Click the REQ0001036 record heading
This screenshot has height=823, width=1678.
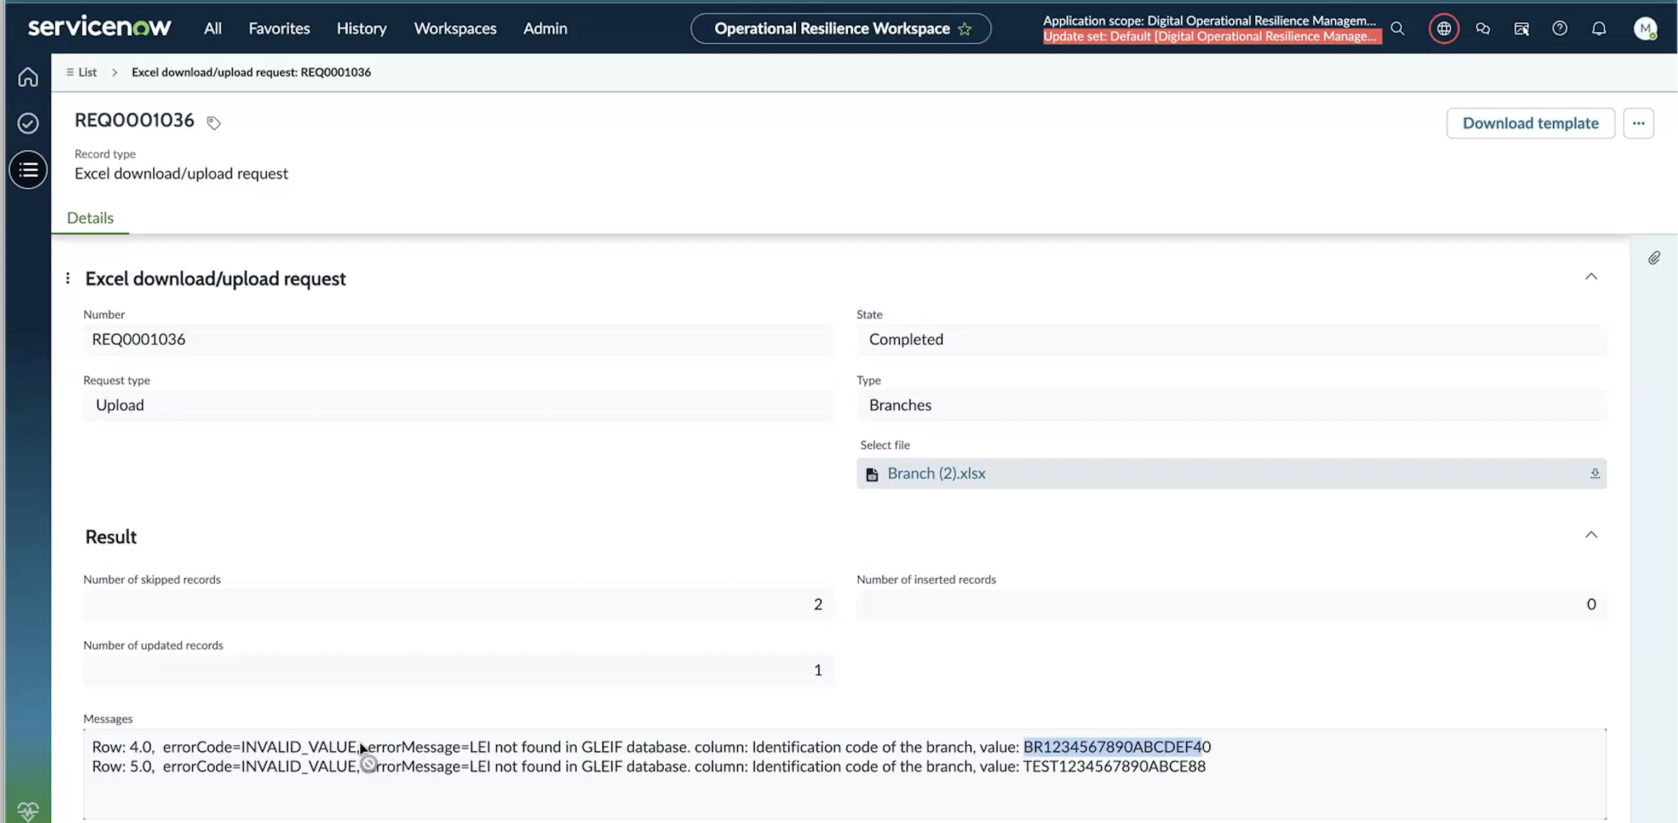pyautogui.click(x=134, y=120)
